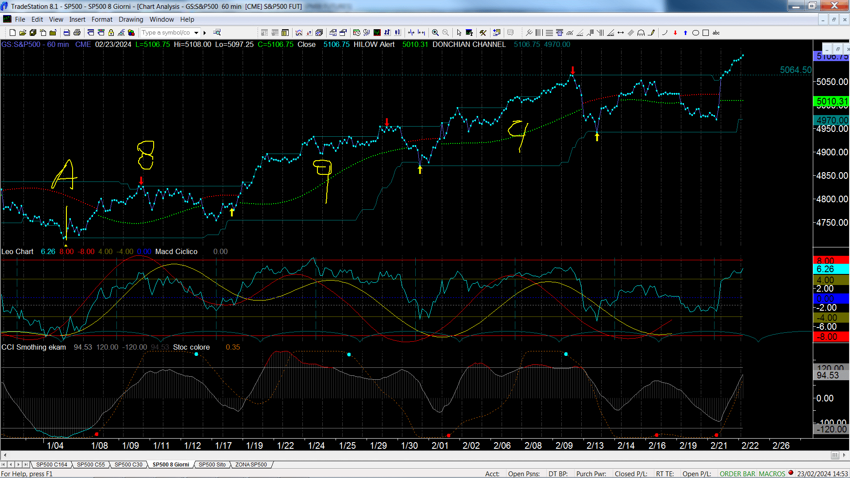Viewport: 850px width, 478px height.
Task: Click ORDER BAR in status bar
Action: point(737,474)
